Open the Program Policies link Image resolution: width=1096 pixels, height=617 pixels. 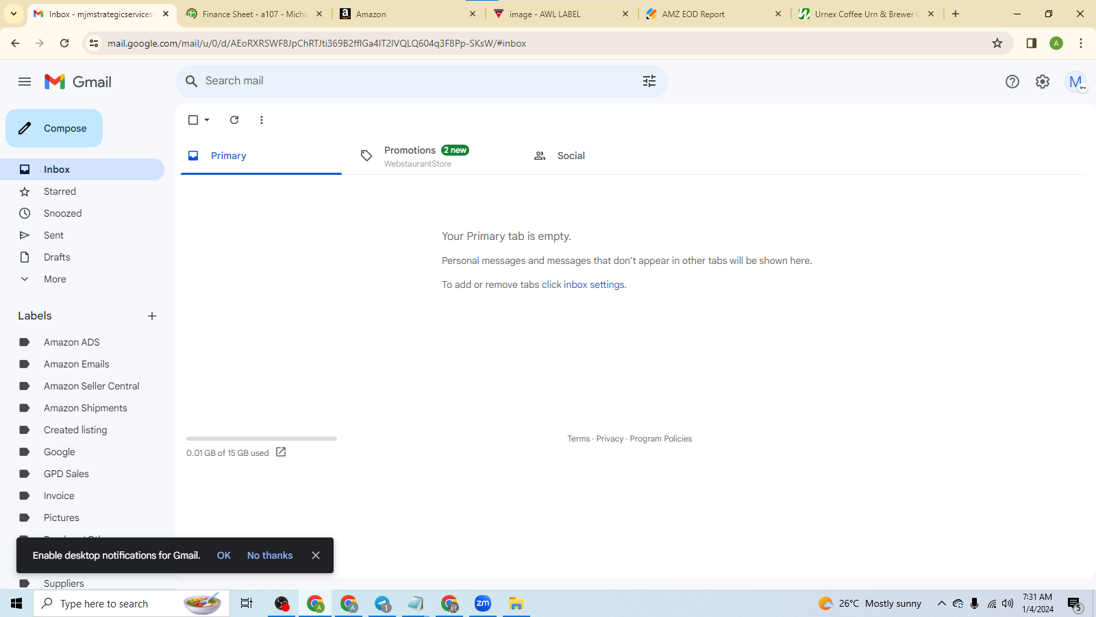[660, 439]
